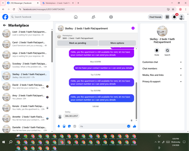Open the Chrome profile icon in toolbar
This screenshot has height=151, width=189.
pos(180,9)
